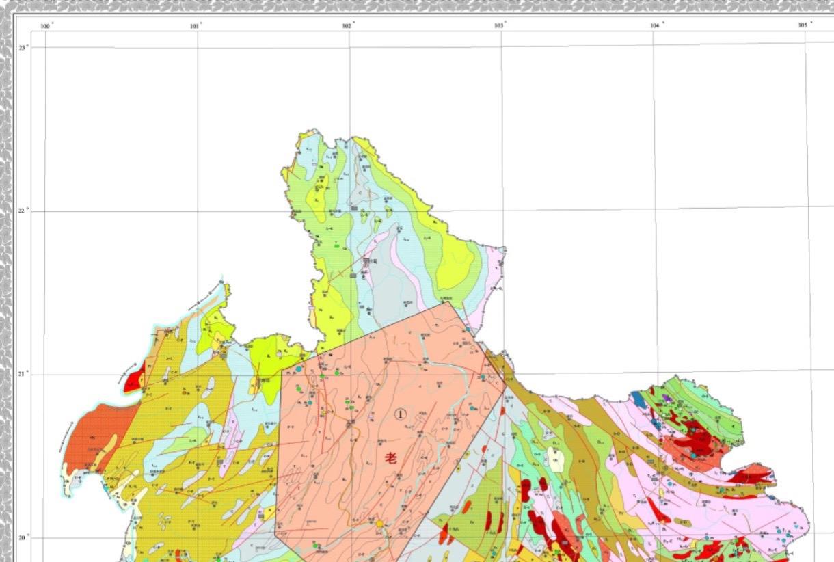Select the 21° latitude label
This screenshot has height=562, width=834.
(x=23, y=374)
